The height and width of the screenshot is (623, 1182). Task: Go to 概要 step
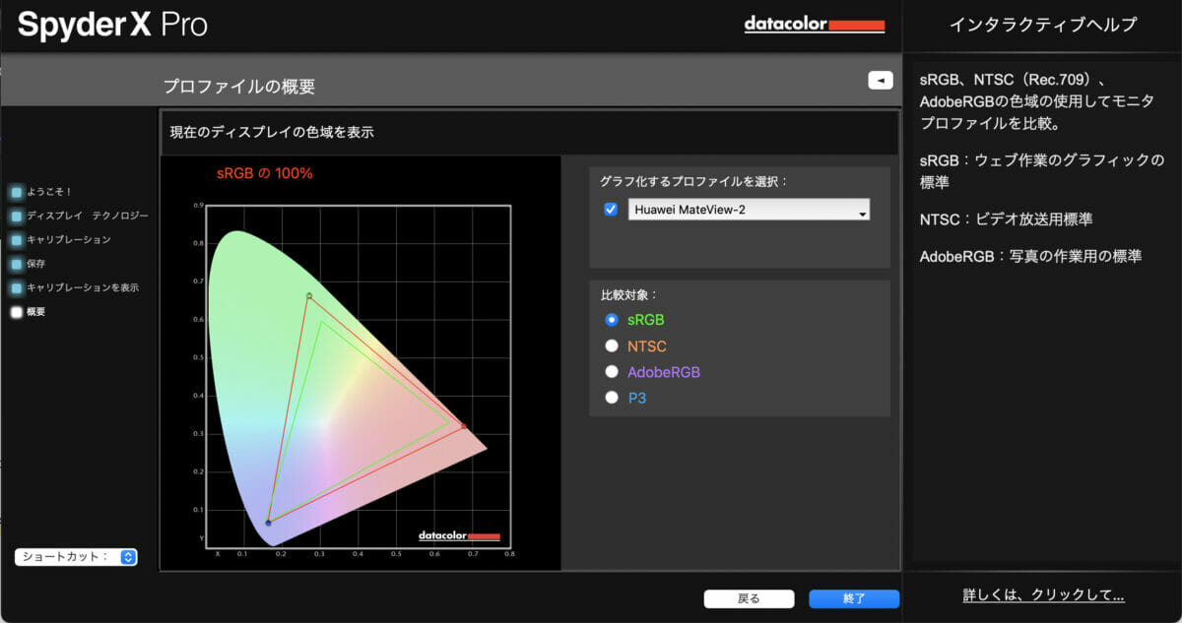pos(36,312)
